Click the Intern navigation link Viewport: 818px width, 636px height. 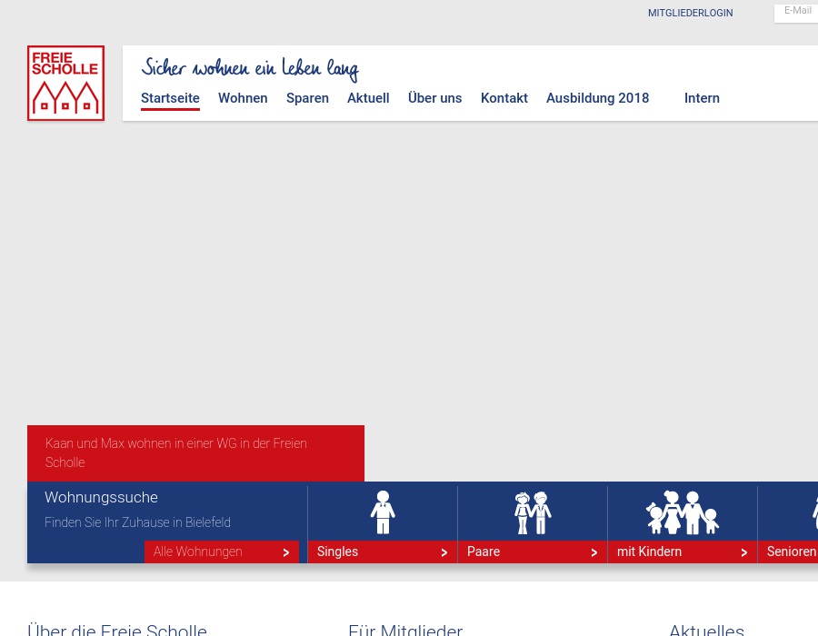click(x=702, y=98)
